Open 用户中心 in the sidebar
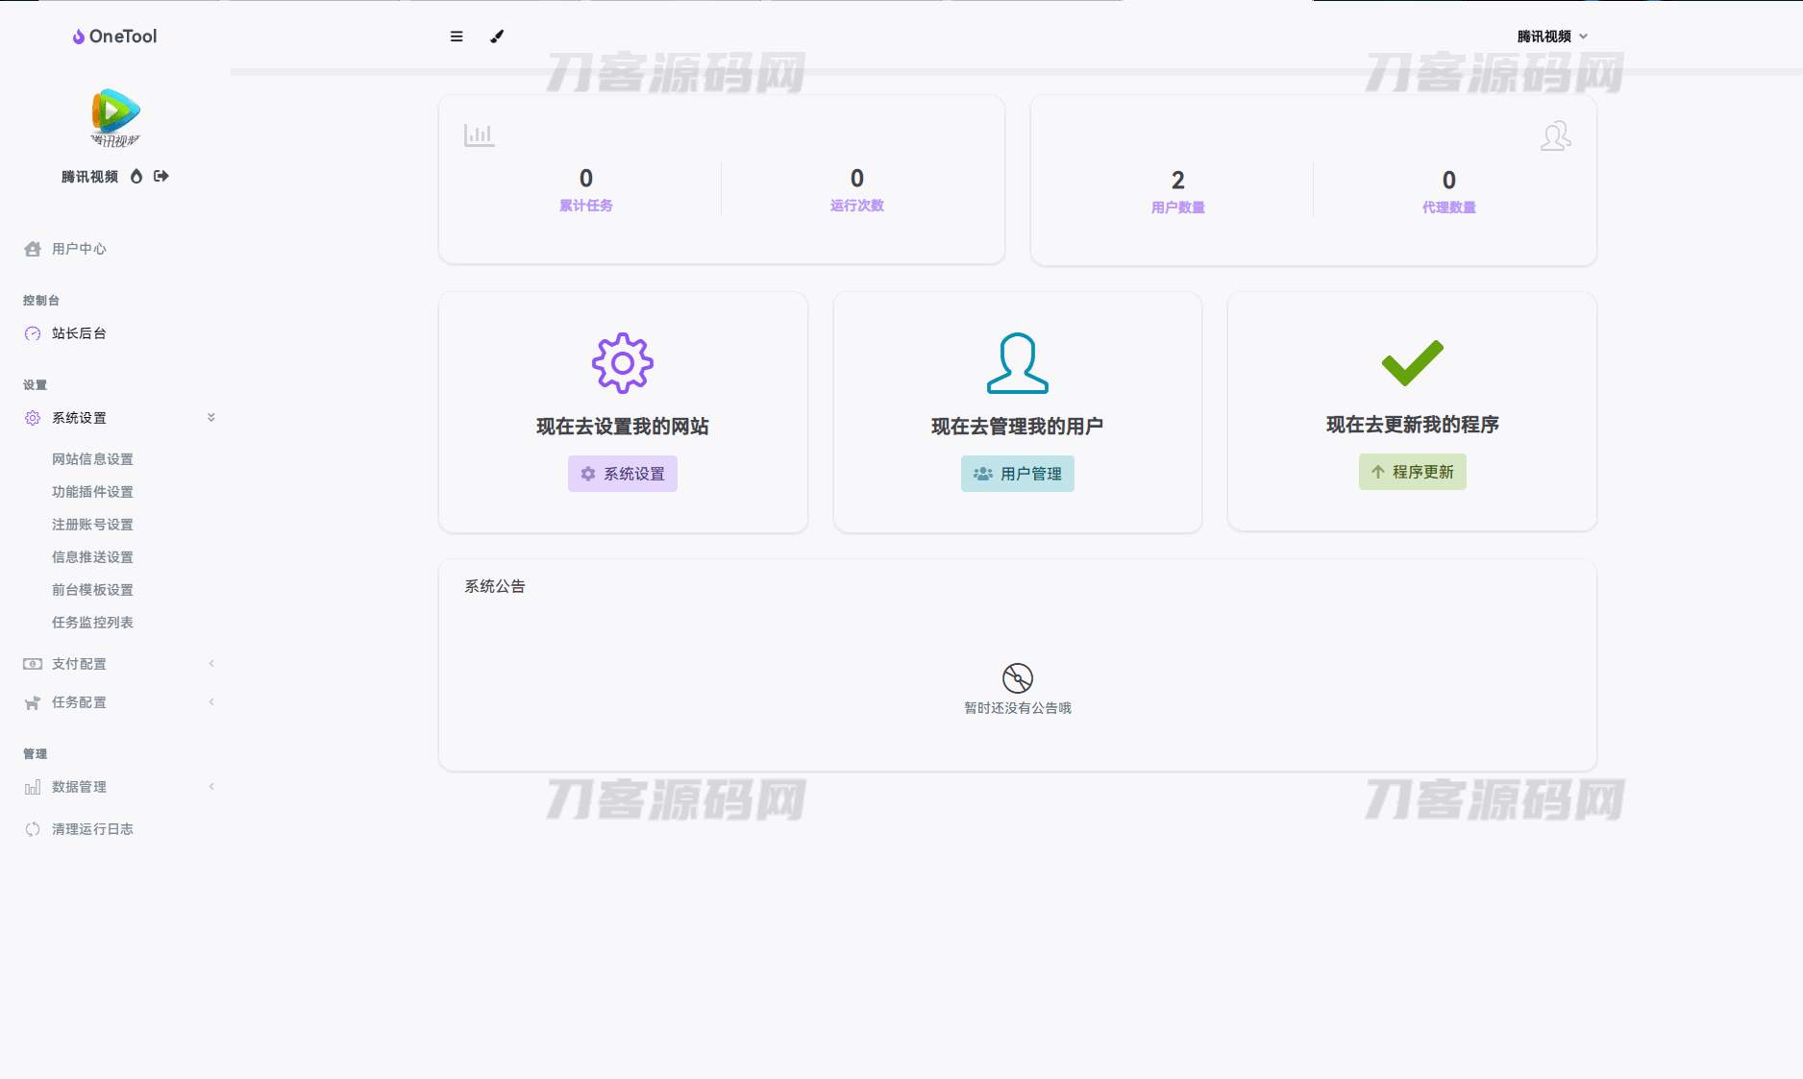 click(79, 249)
